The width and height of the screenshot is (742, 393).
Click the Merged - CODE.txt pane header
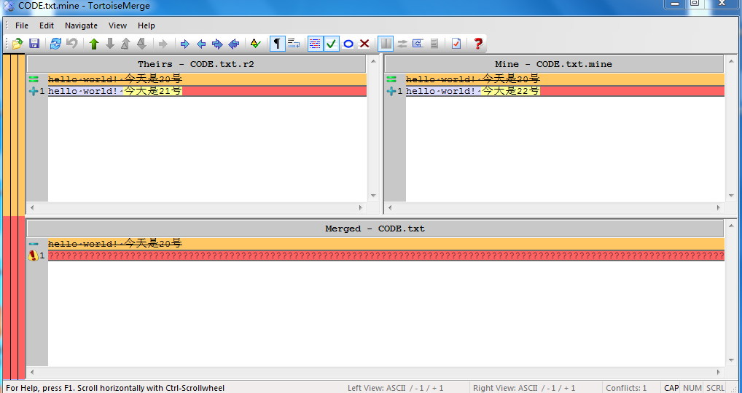375,229
